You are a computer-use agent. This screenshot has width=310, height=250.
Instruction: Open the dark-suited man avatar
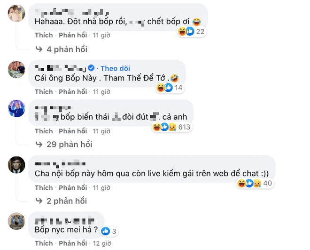coord(16,165)
